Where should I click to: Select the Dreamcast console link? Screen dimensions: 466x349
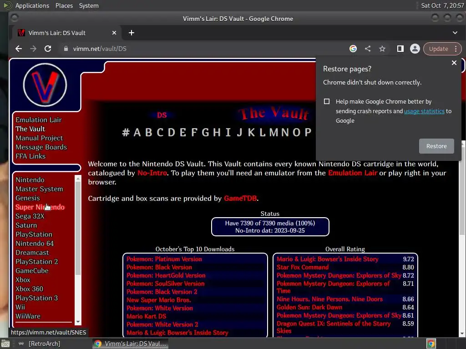32,253
